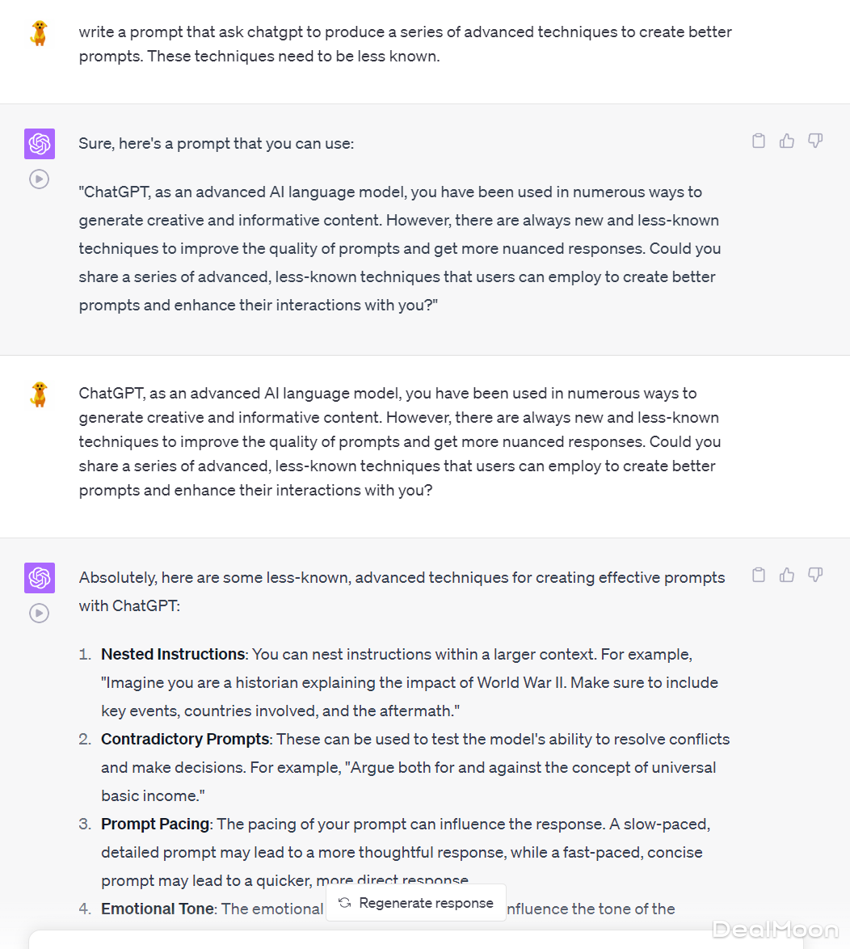The height and width of the screenshot is (949, 850).
Task: Thumbs down the first ChatGPT response
Action: 815,141
